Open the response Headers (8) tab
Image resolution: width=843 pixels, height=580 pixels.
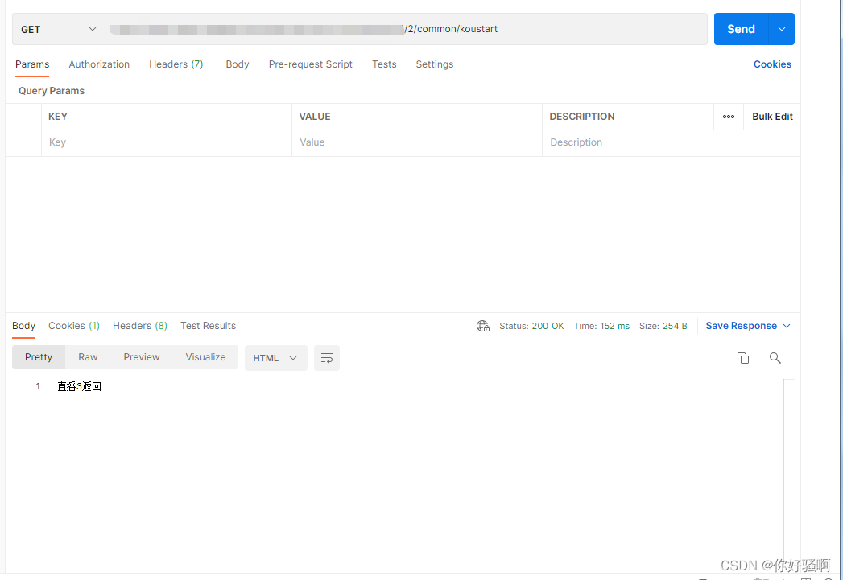click(140, 326)
